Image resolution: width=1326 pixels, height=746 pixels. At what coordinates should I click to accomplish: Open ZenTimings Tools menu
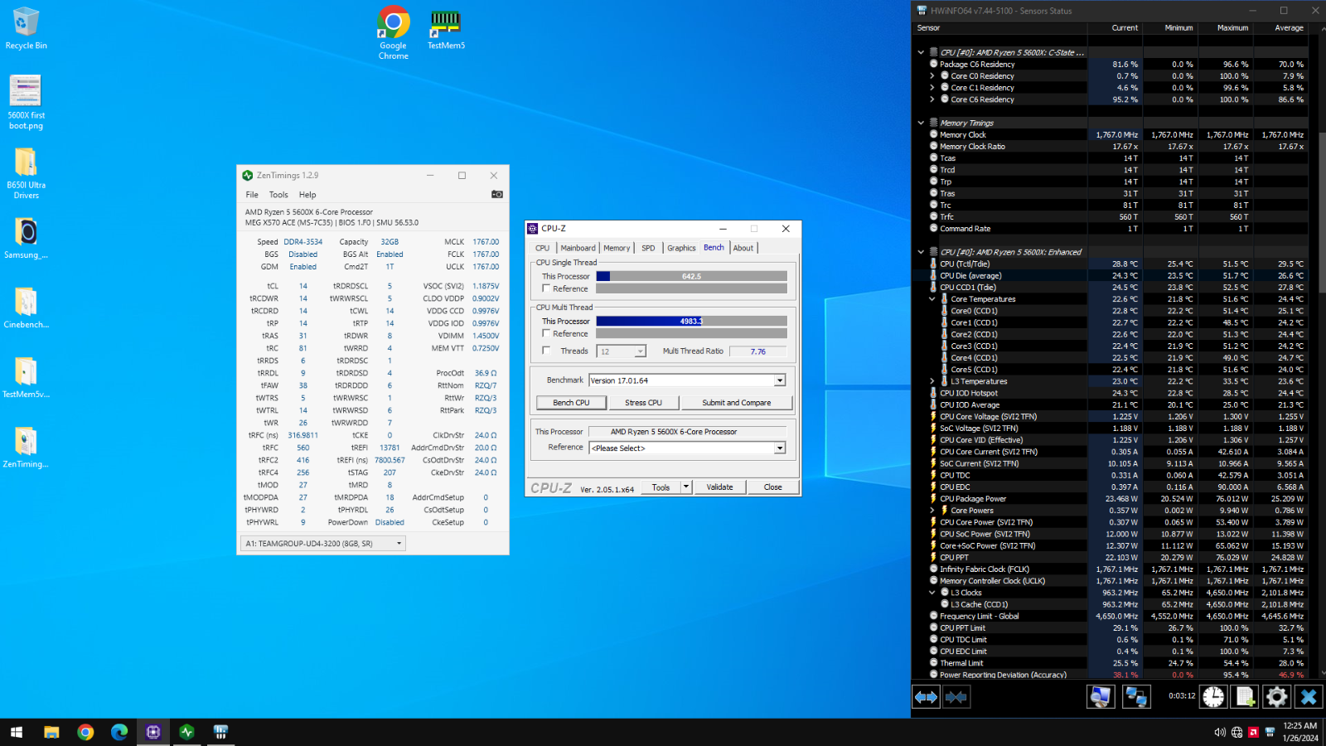pos(278,195)
